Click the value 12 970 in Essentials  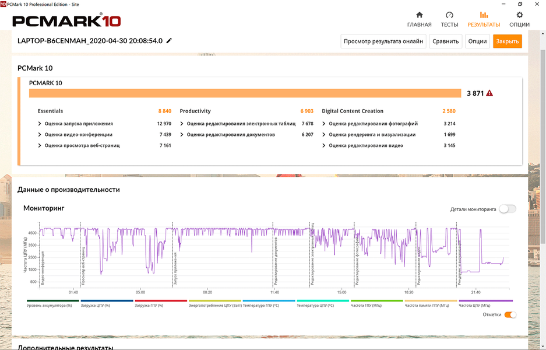pos(164,124)
